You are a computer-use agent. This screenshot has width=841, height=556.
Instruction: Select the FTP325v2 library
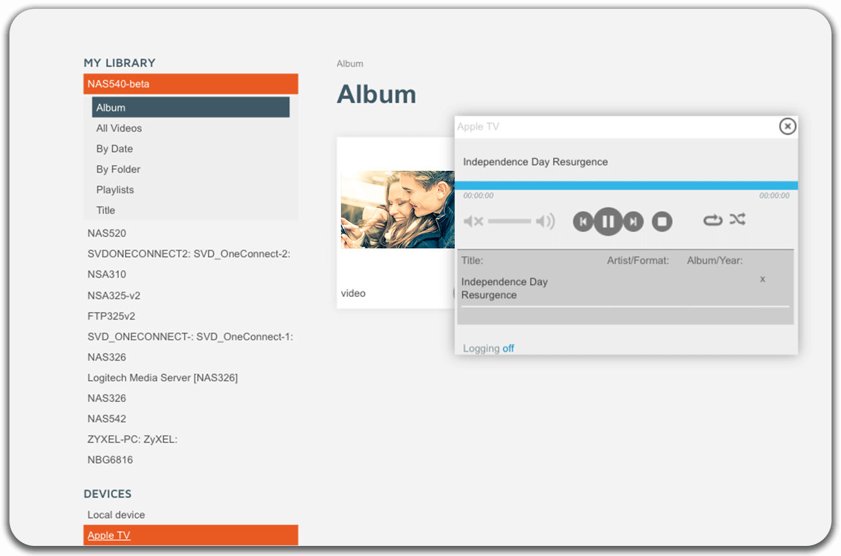tap(111, 316)
